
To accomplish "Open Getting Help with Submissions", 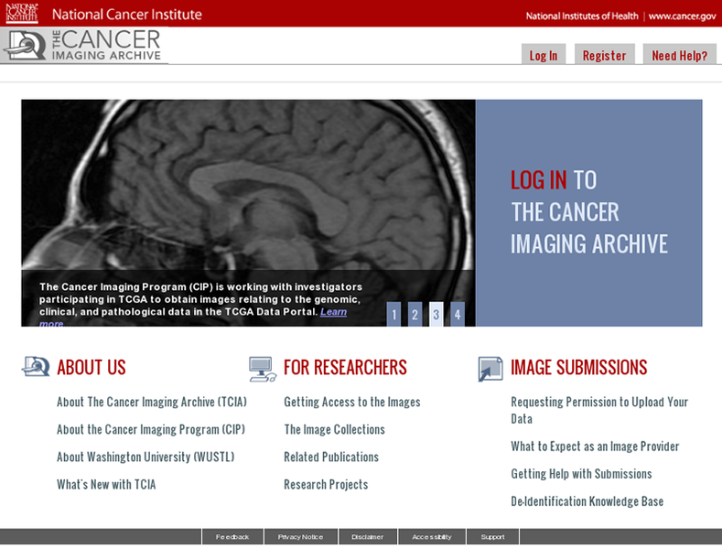I will pyautogui.click(x=582, y=474).
